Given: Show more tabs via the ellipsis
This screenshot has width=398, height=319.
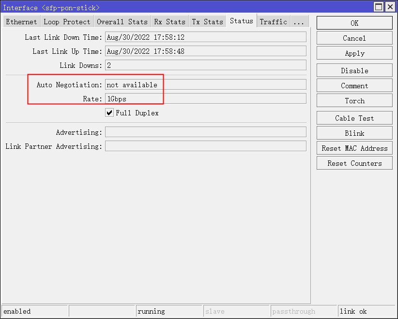Looking at the screenshot, I should pos(300,22).
